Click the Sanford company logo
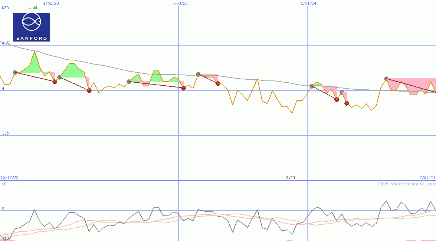 (31, 27)
